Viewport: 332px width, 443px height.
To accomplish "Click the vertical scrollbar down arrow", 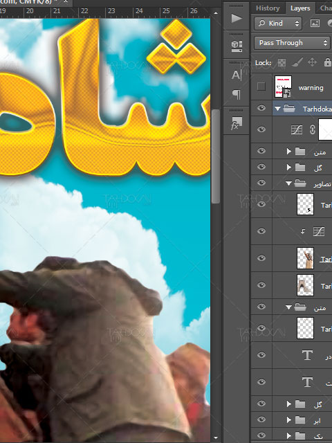I will [216, 438].
